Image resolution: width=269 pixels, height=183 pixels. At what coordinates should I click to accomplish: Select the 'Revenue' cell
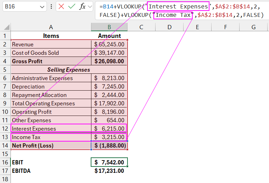coord(51,44)
